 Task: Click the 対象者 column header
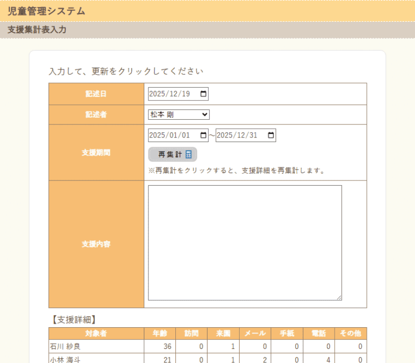(96, 333)
